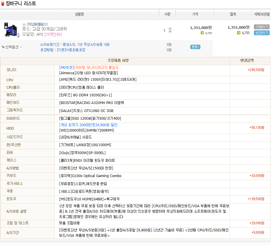Click the '조립 및 테스트' row label
Image resolution: width=273 pixels, height=245 pixels.
pyautogui.click(x=17, y=223)
